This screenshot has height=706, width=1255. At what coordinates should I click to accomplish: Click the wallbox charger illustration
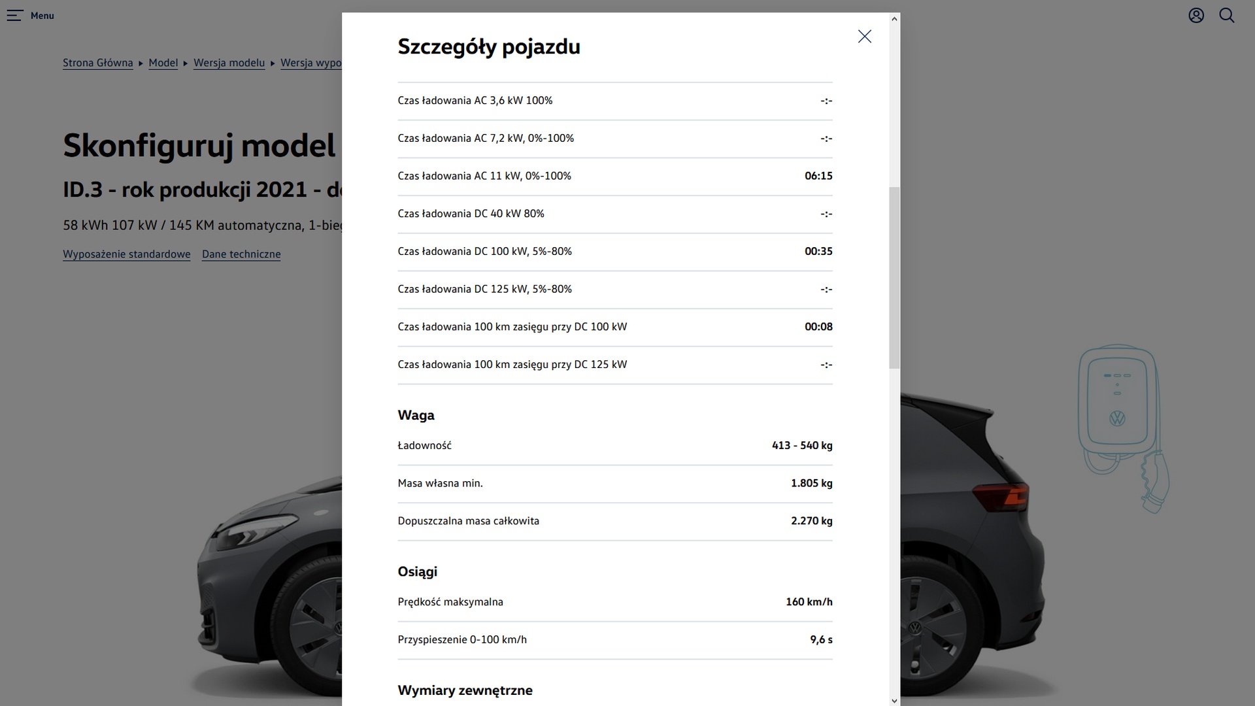[x=1123, y=428]
